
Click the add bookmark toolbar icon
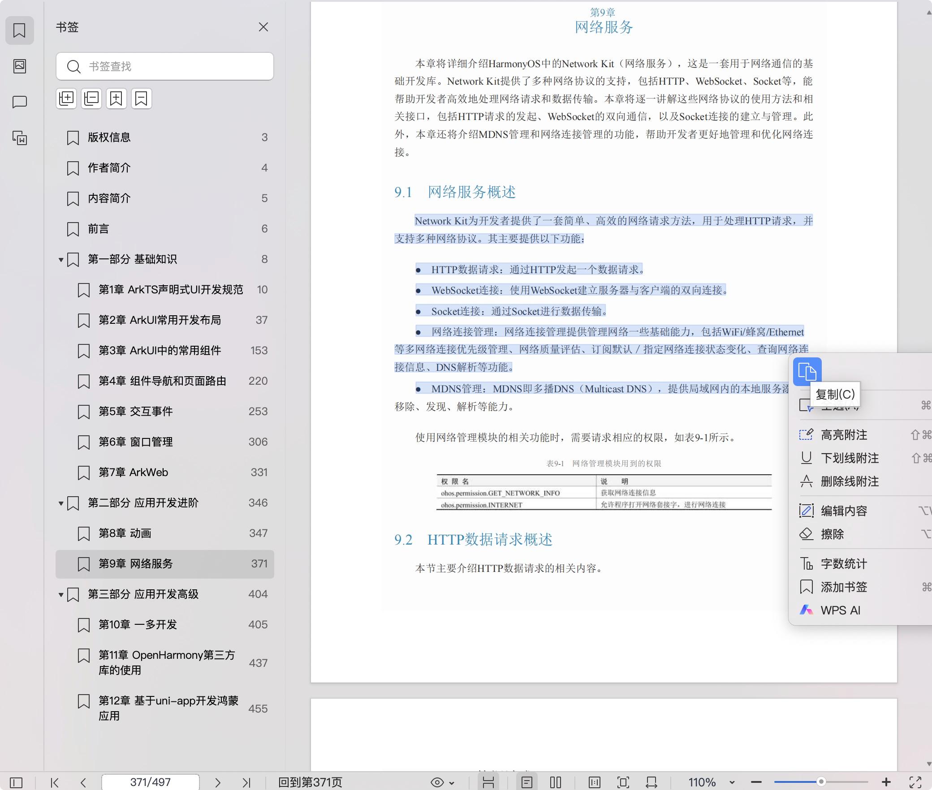[116, 99]
